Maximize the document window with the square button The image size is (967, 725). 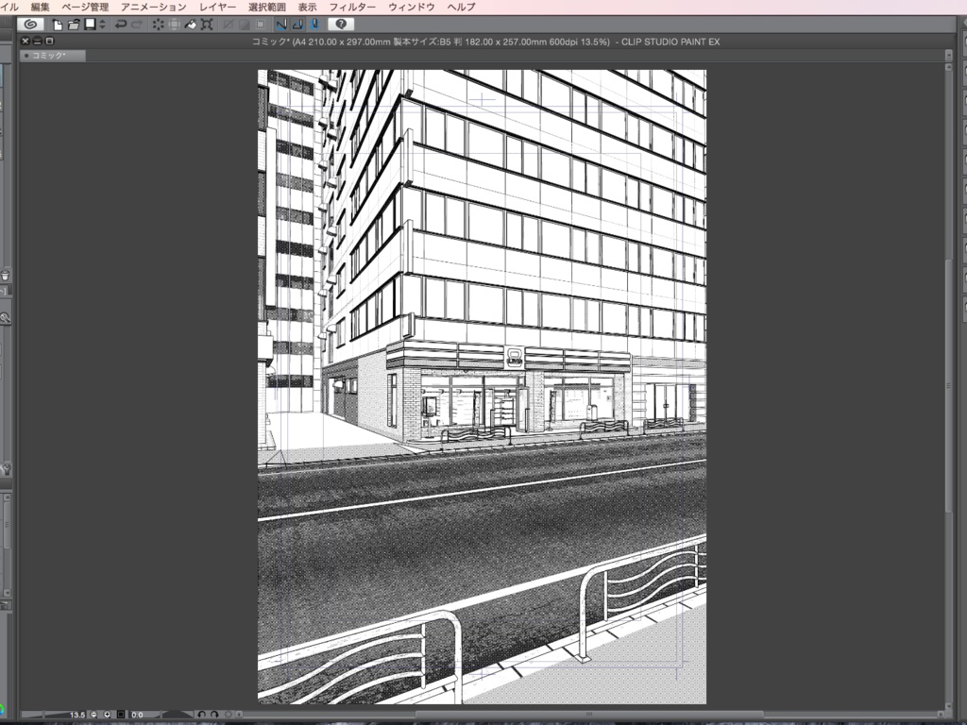pyautogui.click(x=49, y=41)
